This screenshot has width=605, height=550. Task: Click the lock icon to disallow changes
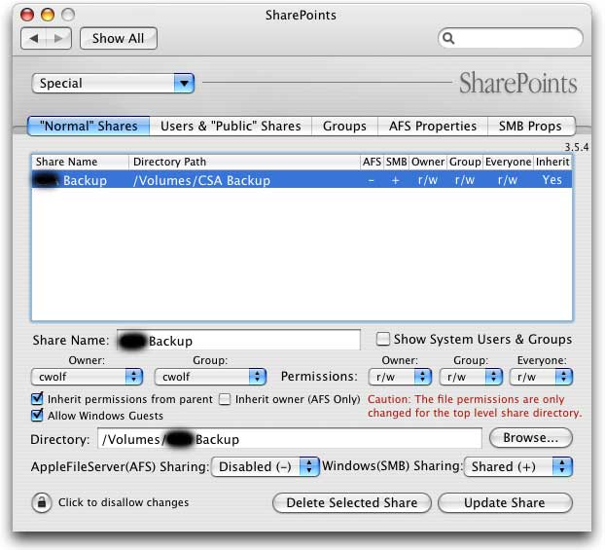pyautogui.click(x=42, y=503)
